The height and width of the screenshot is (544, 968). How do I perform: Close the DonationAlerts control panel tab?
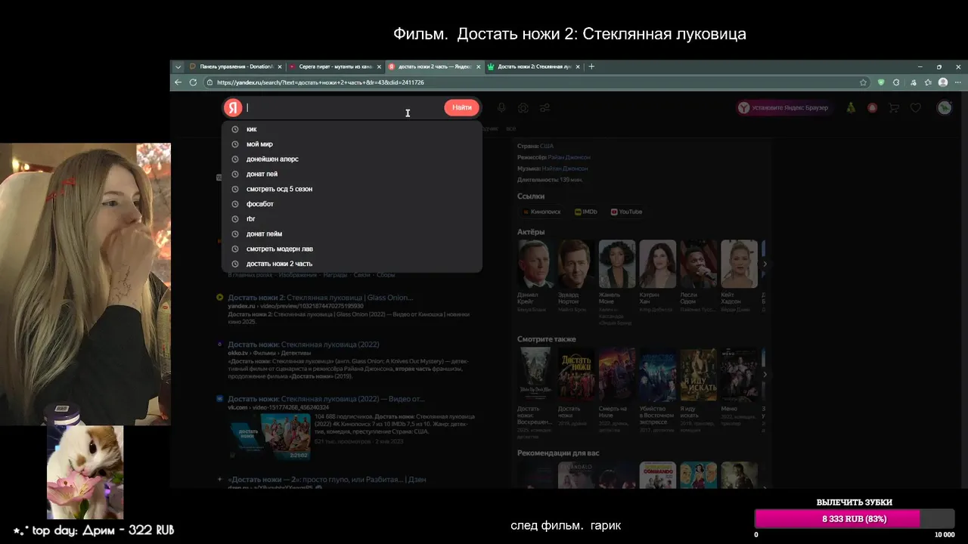pos(280,66)
